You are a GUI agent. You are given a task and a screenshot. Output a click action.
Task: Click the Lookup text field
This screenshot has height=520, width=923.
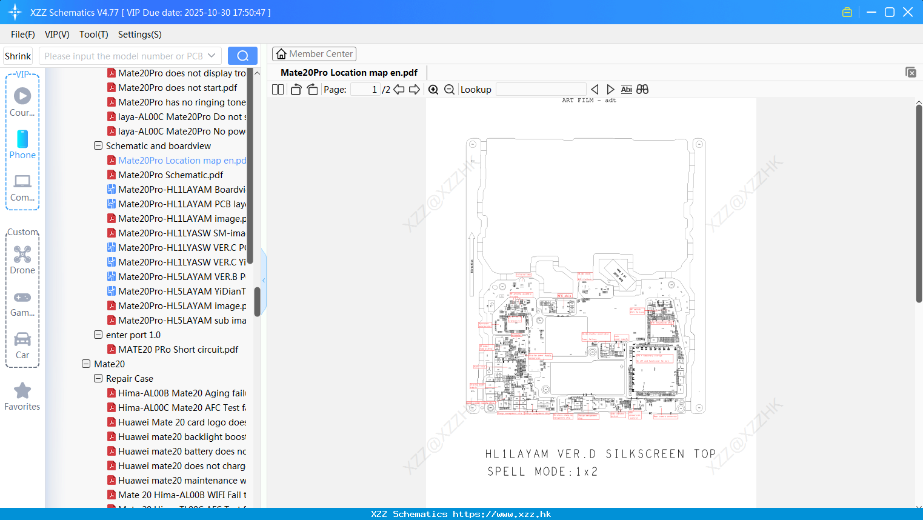tap(541, 89)
